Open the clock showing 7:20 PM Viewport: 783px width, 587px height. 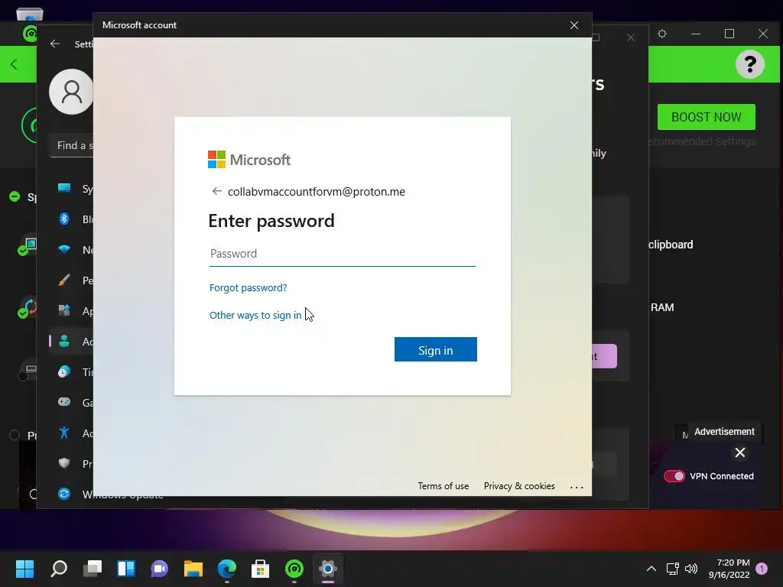(729, 569)
